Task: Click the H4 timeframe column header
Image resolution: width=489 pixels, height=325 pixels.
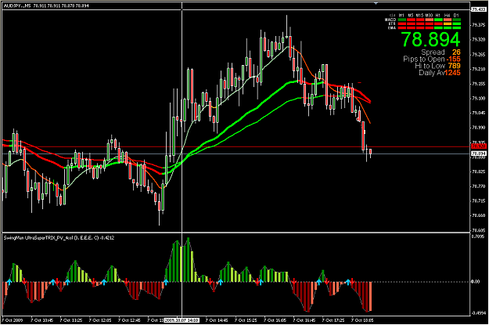Action: pos(448,16)
